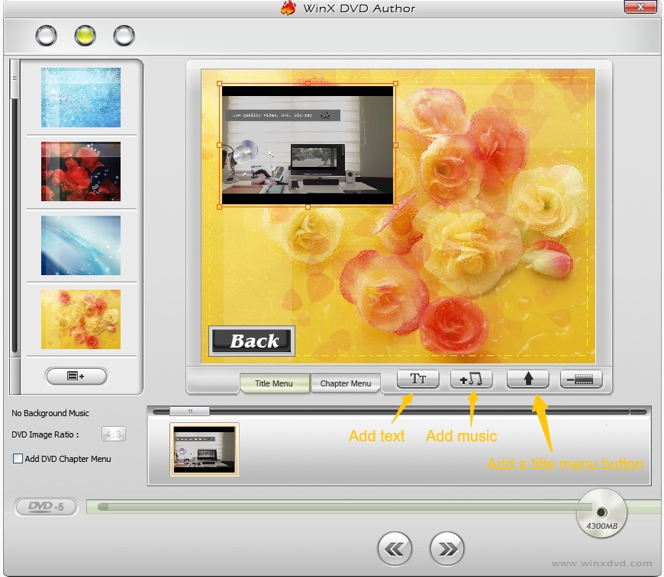Select the red roses background thumbnail
This screenshot has width=664, height=577.
point(80,171)
